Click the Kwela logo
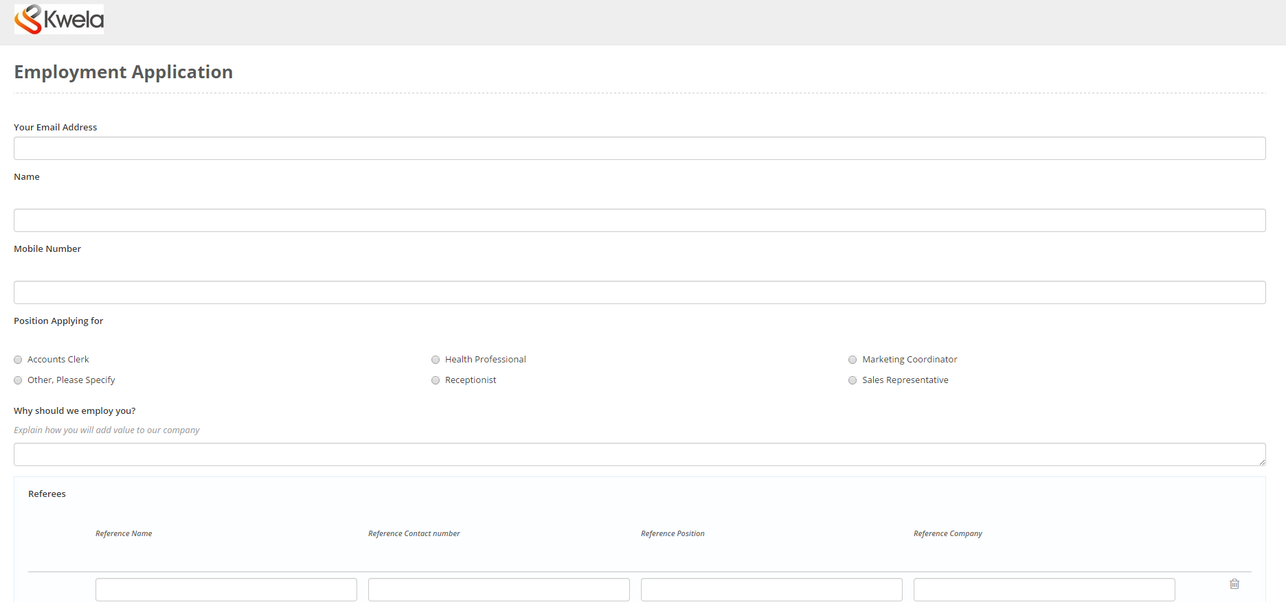Viewport: 1286px width, 602px height. coord(59,19)
